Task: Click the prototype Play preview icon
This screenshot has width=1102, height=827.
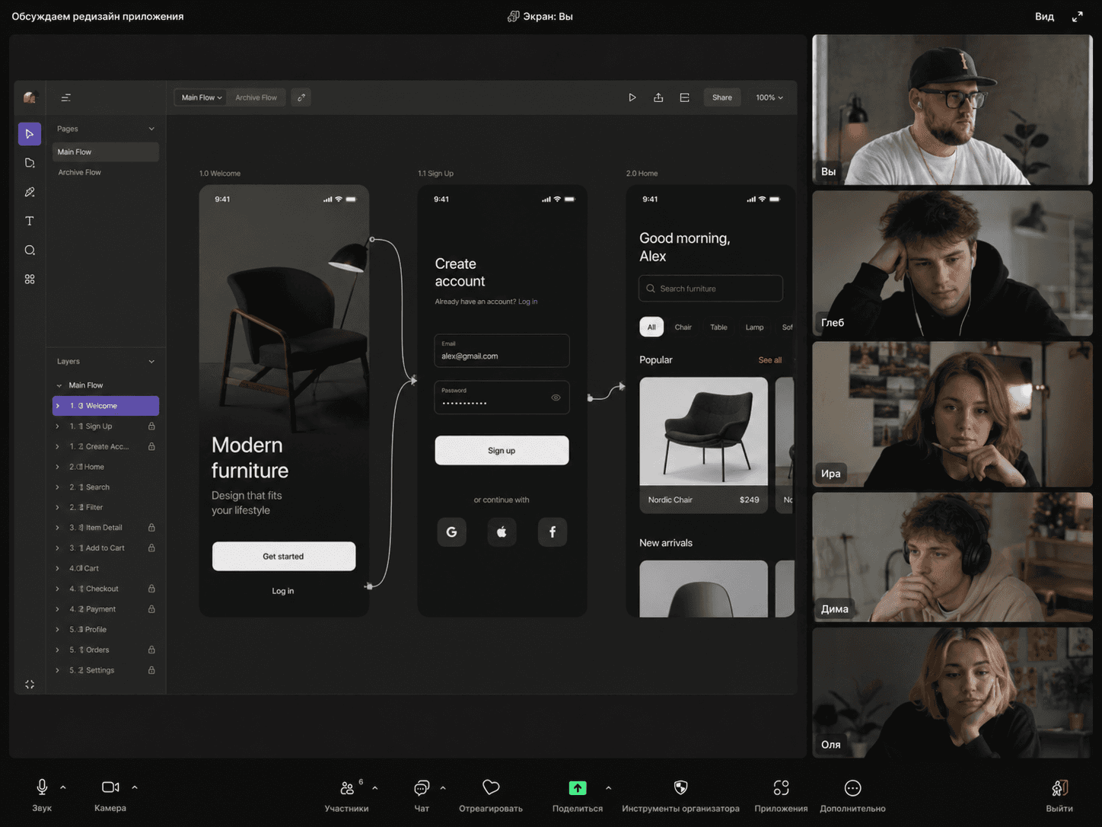Action: coord(632,97)
